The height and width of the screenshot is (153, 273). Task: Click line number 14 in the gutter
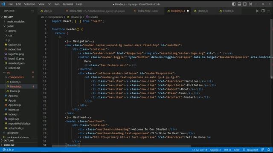(x=45, y=73)
